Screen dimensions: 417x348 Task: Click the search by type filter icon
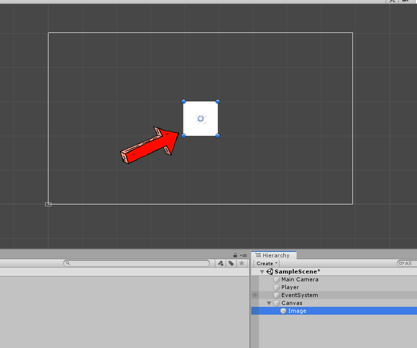220,263
